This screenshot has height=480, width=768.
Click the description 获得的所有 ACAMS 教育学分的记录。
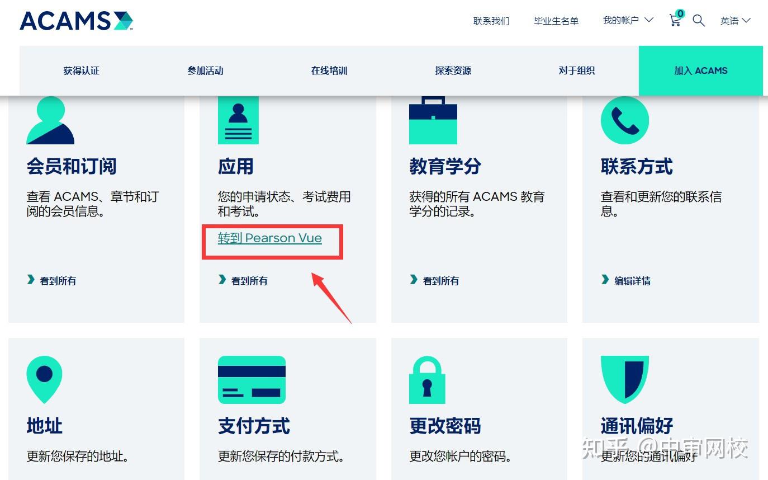pos(477,204)
